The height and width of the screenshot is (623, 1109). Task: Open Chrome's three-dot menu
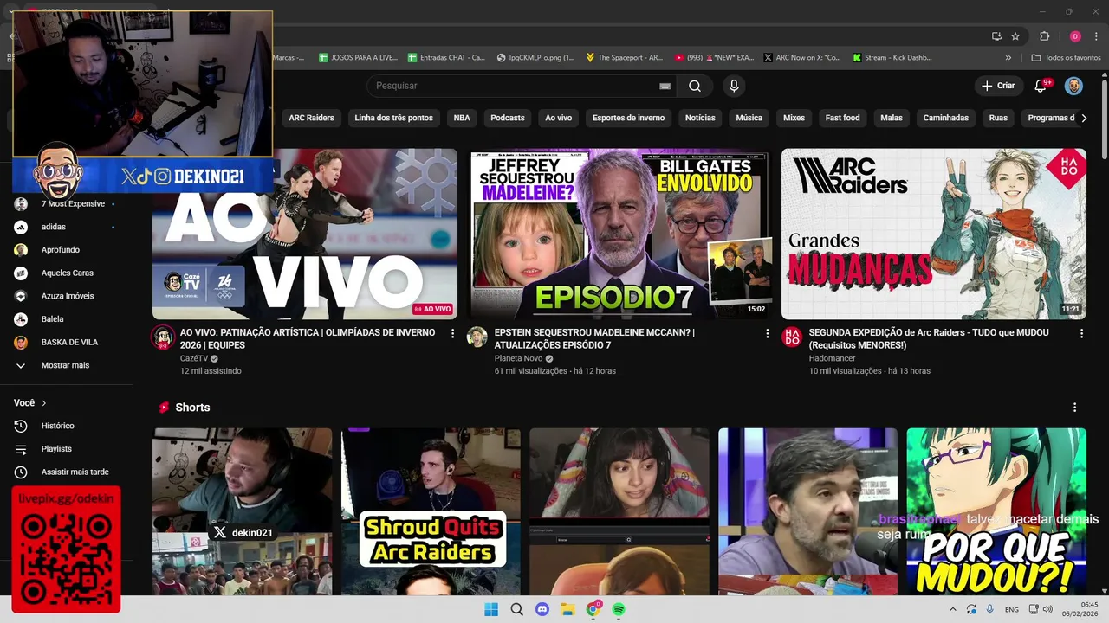[1096, 36]
